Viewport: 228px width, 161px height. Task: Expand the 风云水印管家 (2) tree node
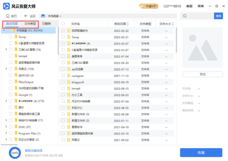point(6,139)
